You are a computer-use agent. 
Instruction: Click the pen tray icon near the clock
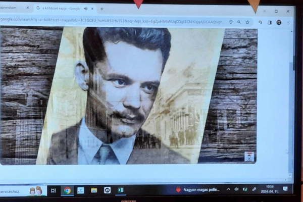[254, 189]
